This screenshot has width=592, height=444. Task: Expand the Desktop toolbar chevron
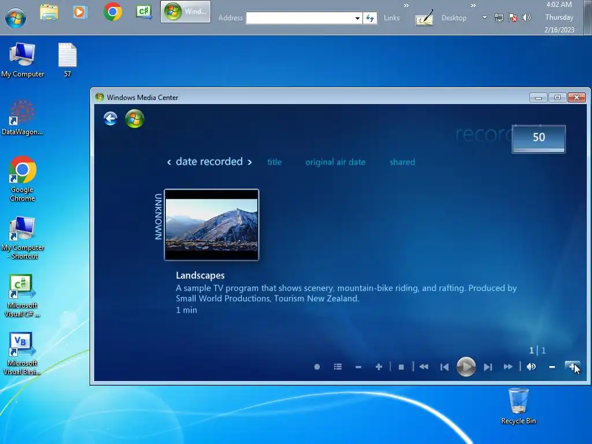coord(473,5)
